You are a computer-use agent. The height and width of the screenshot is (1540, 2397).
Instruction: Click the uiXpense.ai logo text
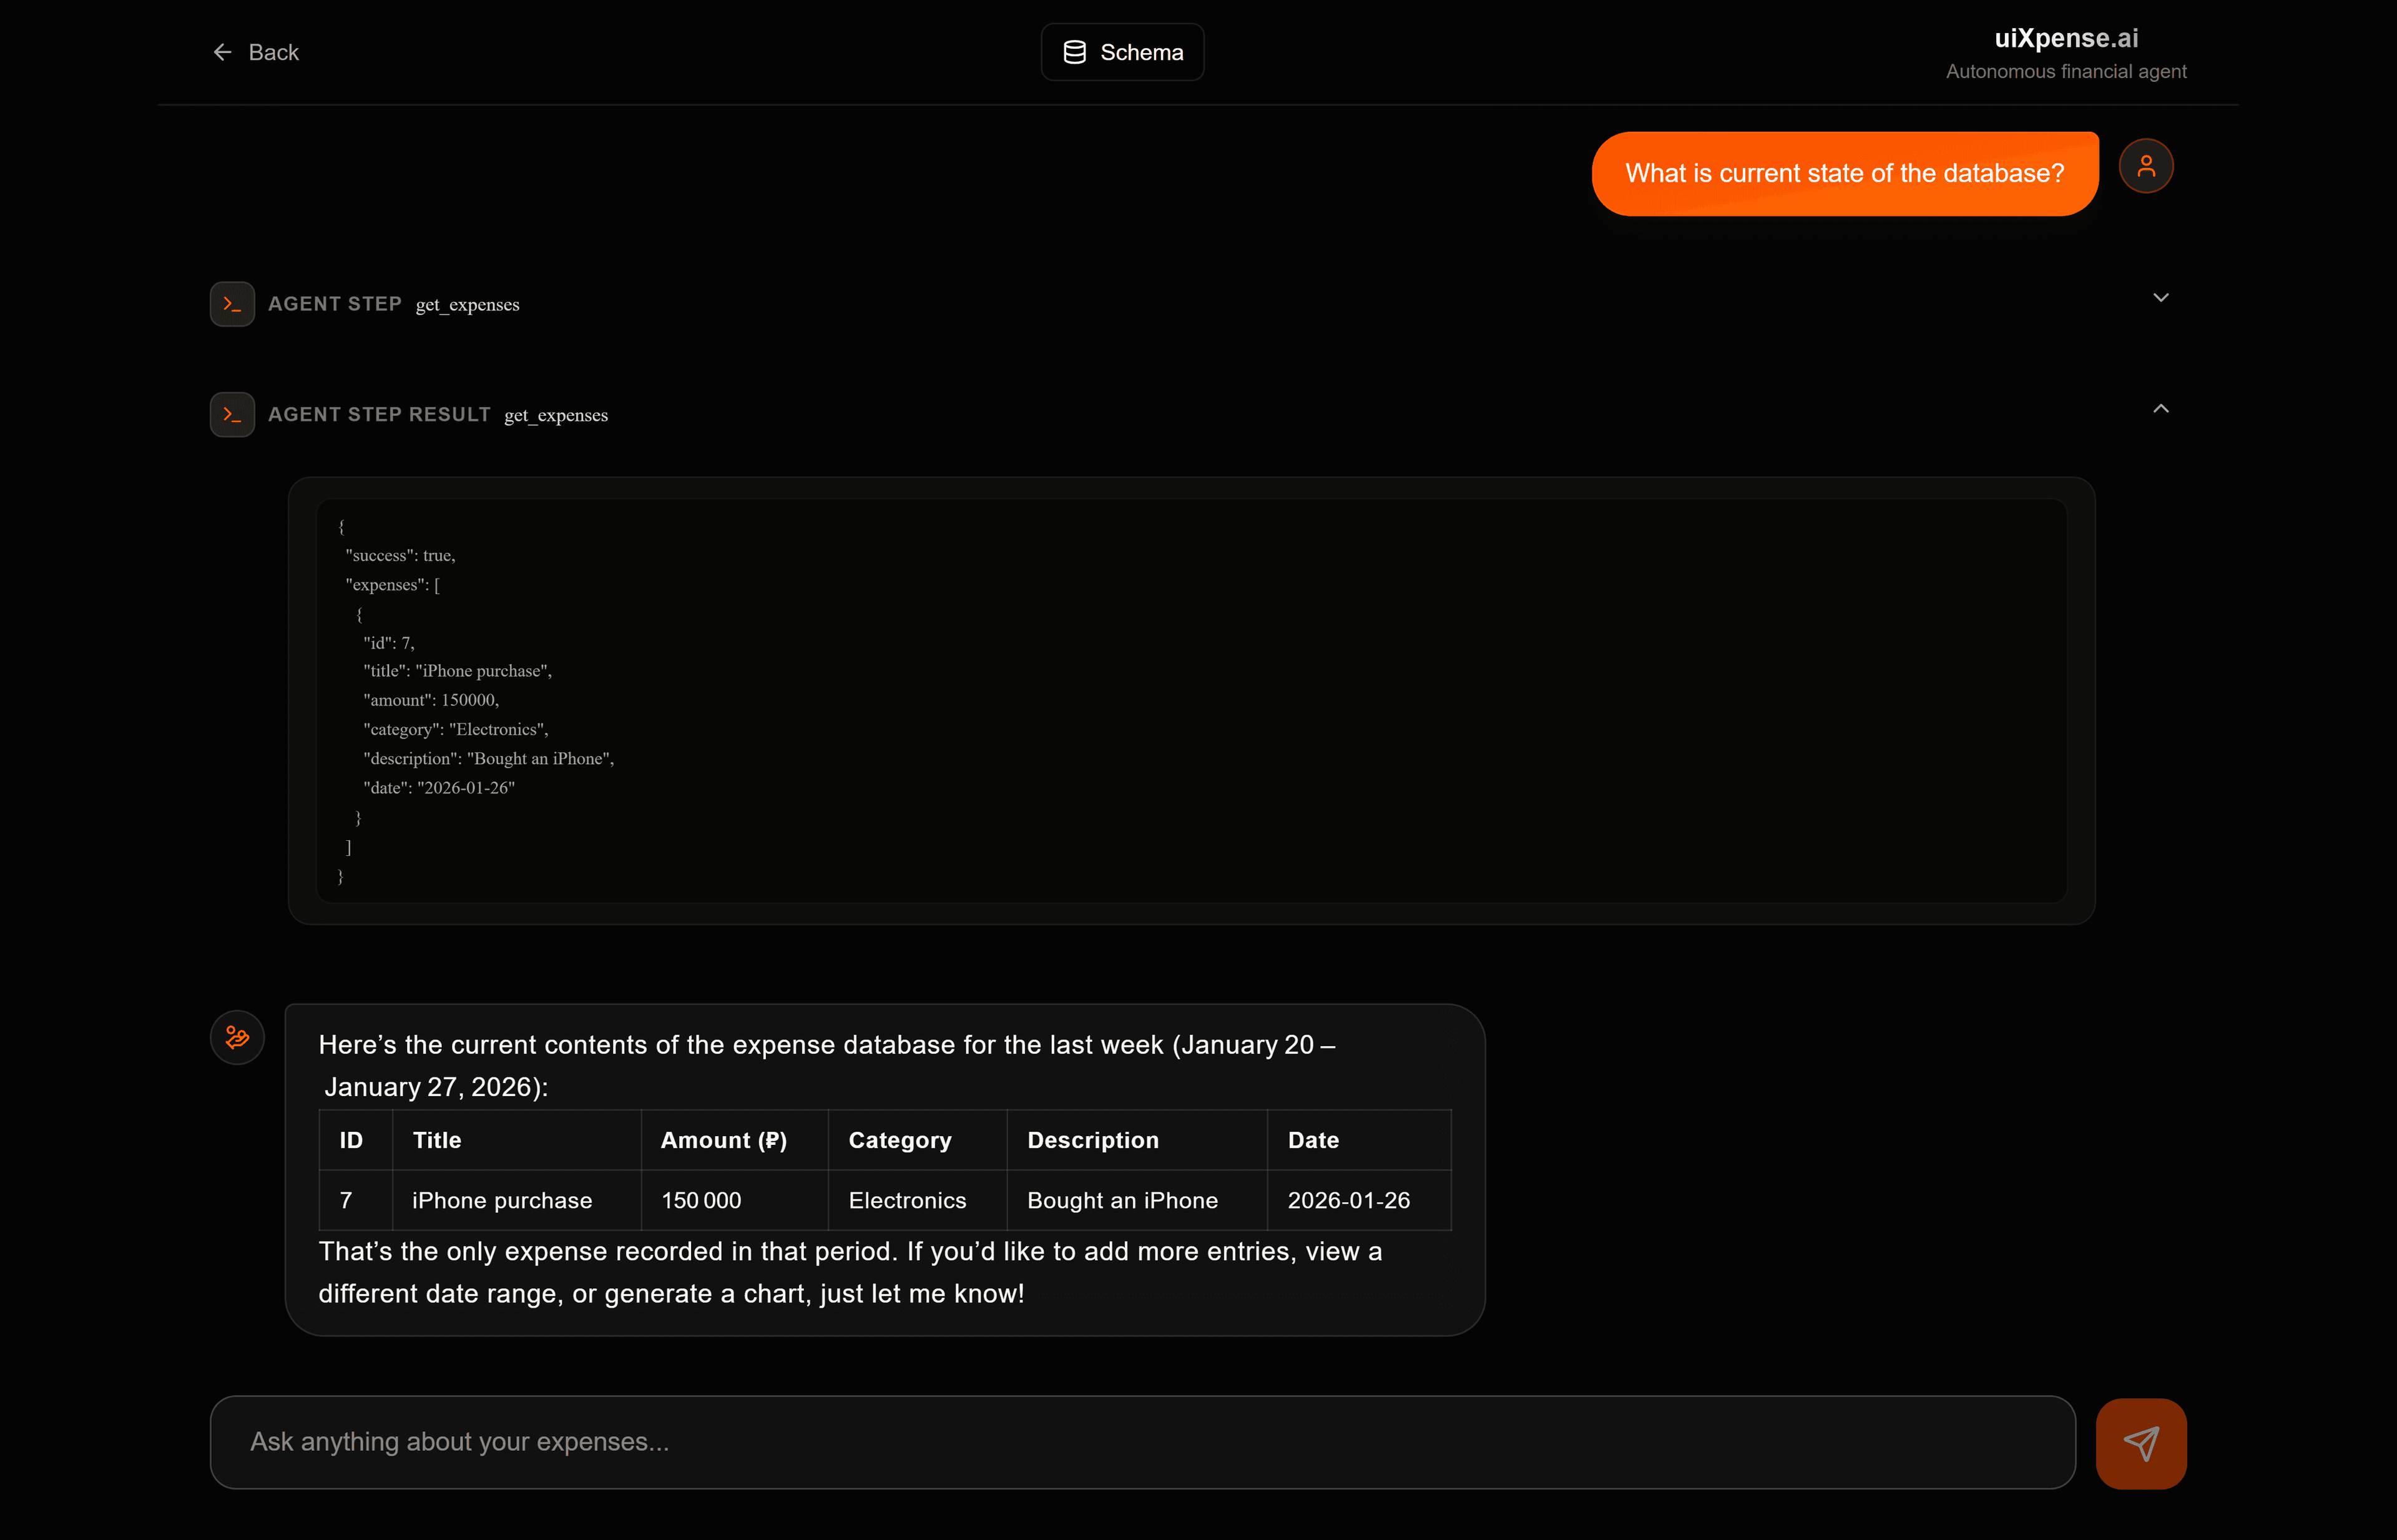[x=2066, y=38]
